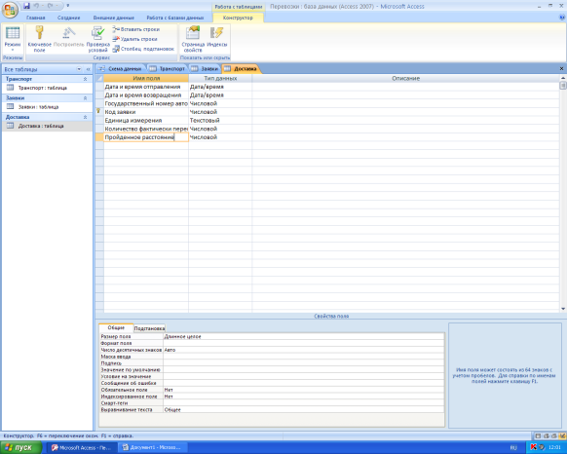
Task: Collapse navigation pane with double chevron
Action: point(88,69)
